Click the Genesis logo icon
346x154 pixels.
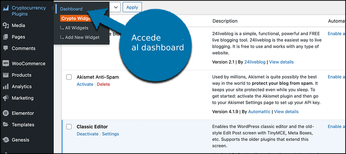tap(5, 140)
